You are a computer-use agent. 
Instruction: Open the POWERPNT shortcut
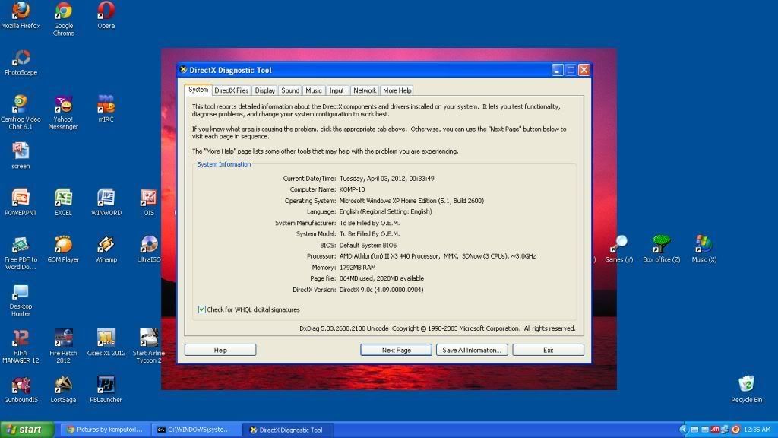(x=21, y=202)
